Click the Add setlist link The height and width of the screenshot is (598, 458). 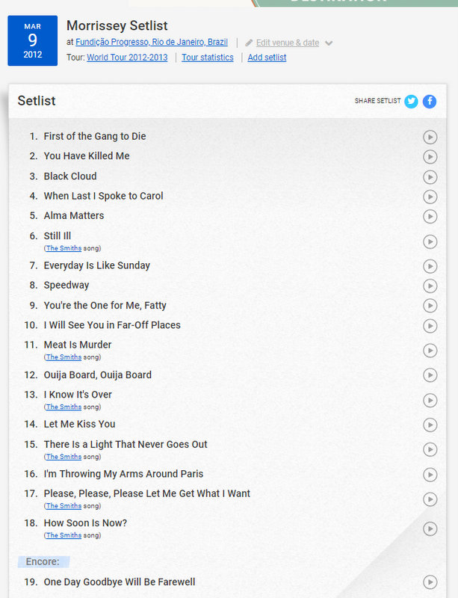tap(267, 58)
